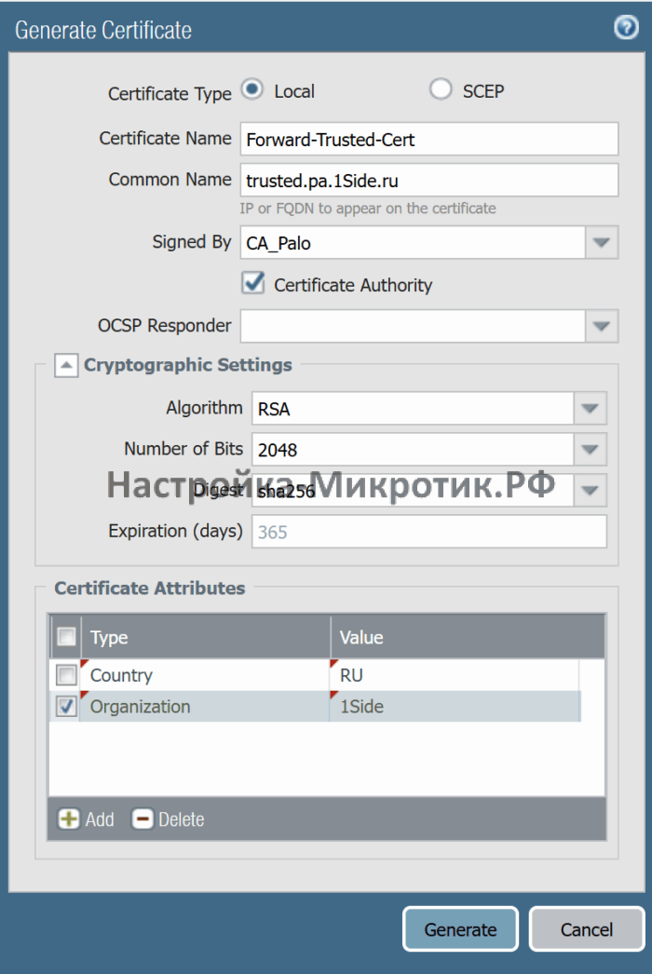Open the Signed By dropdown arrow
Viewport: 652px width, 974px height.
pyautogui.click(x=601, y=242)
